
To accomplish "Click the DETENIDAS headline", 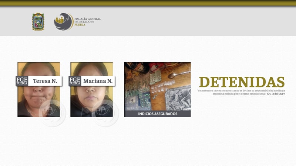I will (242, 82).
